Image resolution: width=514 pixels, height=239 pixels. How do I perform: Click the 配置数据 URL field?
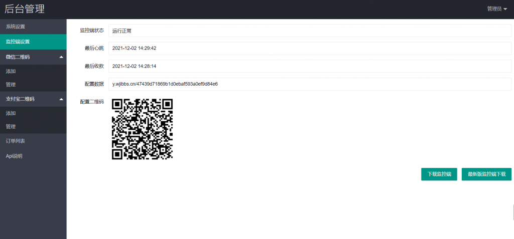click(310, 84)
